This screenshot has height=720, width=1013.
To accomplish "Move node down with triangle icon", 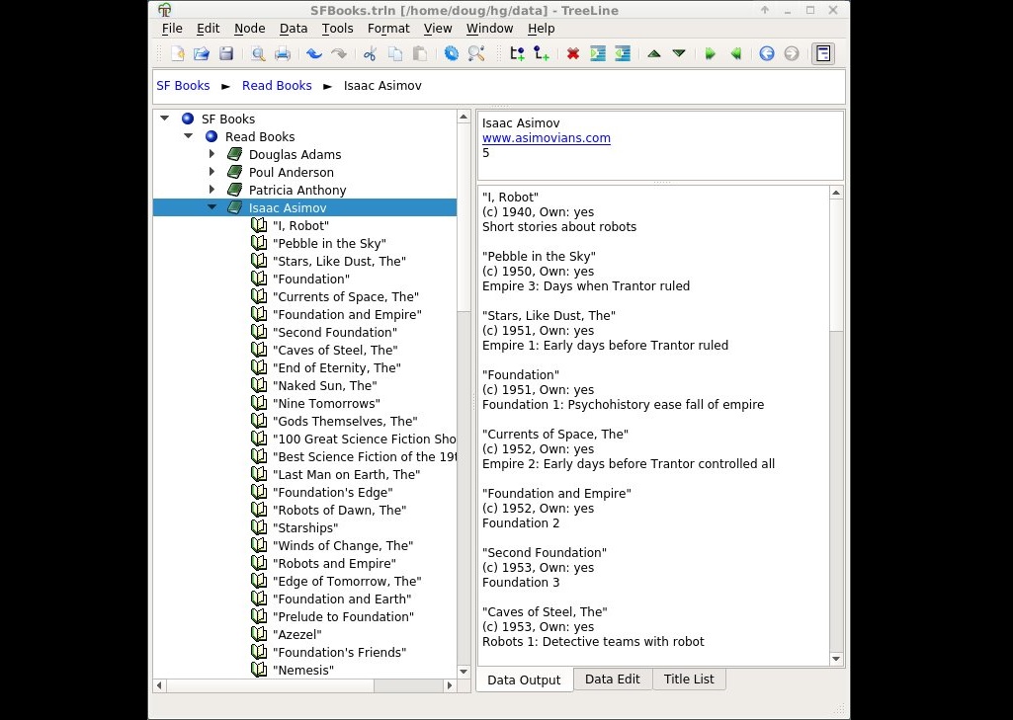I will pyautogui.click(x=678, y=53).
